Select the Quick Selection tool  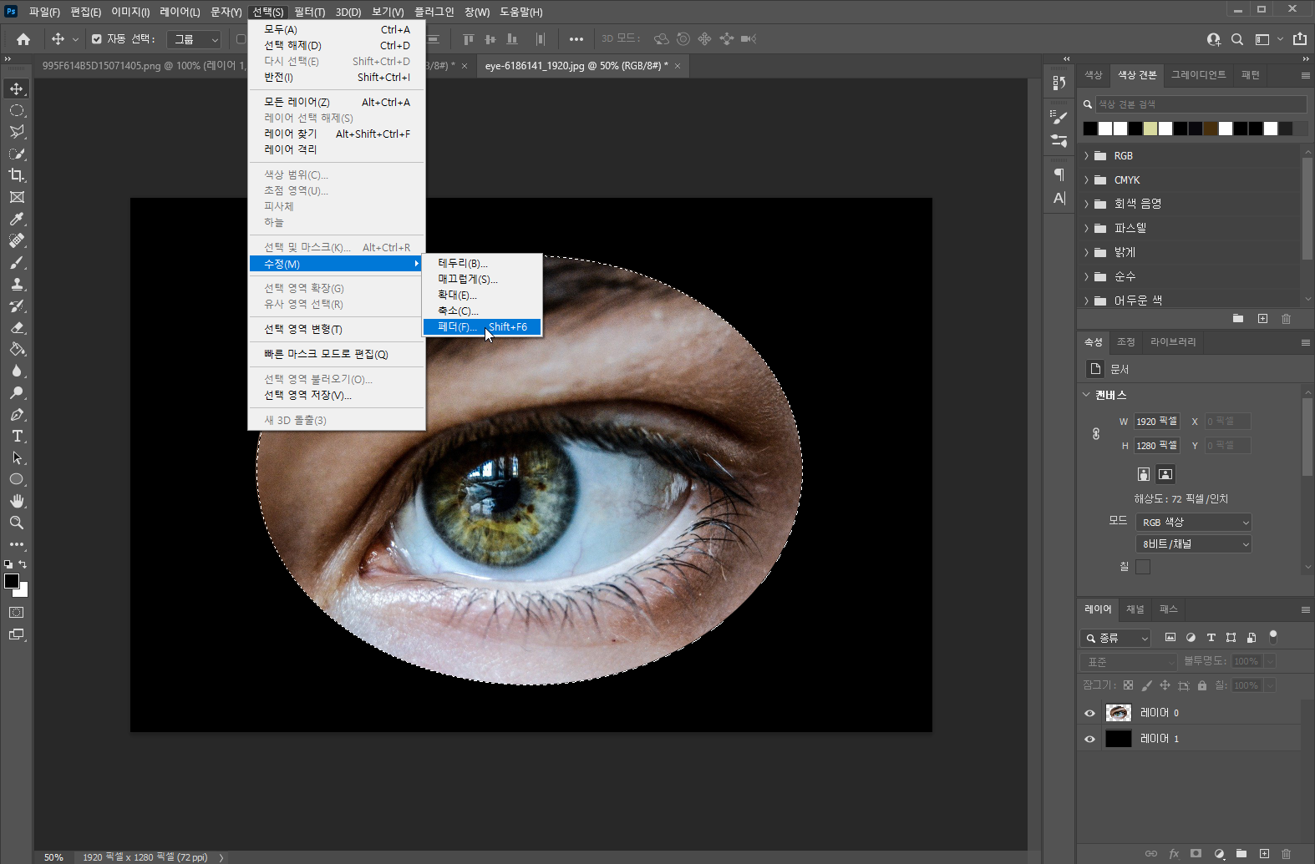(17, 154)
